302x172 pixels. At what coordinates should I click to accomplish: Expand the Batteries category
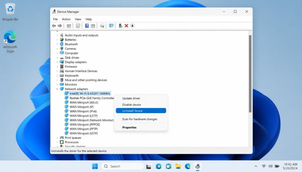pos(57,40)
